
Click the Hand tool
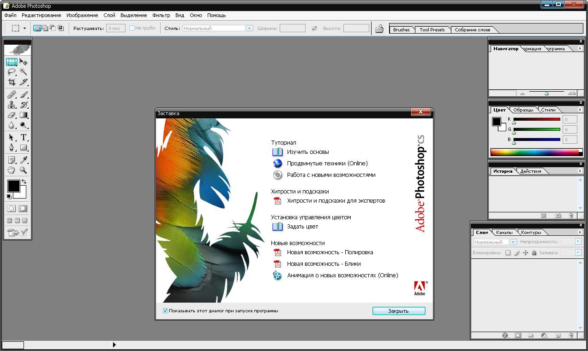click(x=12, y=170)
